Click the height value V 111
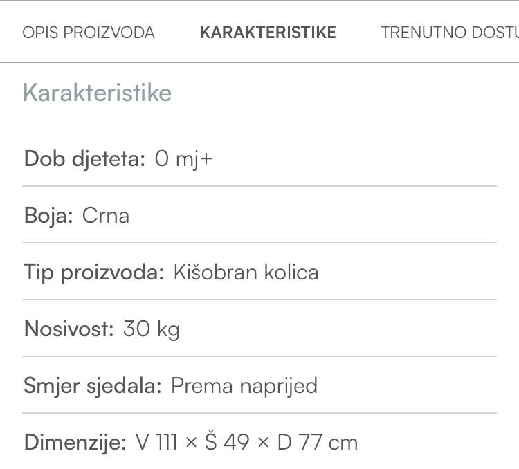The width and height of the screenshot is (519, 469). coord(157,442)
